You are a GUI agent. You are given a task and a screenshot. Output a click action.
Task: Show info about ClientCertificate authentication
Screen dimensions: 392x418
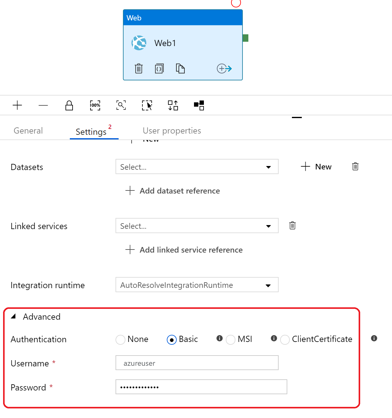pos(374,338)
